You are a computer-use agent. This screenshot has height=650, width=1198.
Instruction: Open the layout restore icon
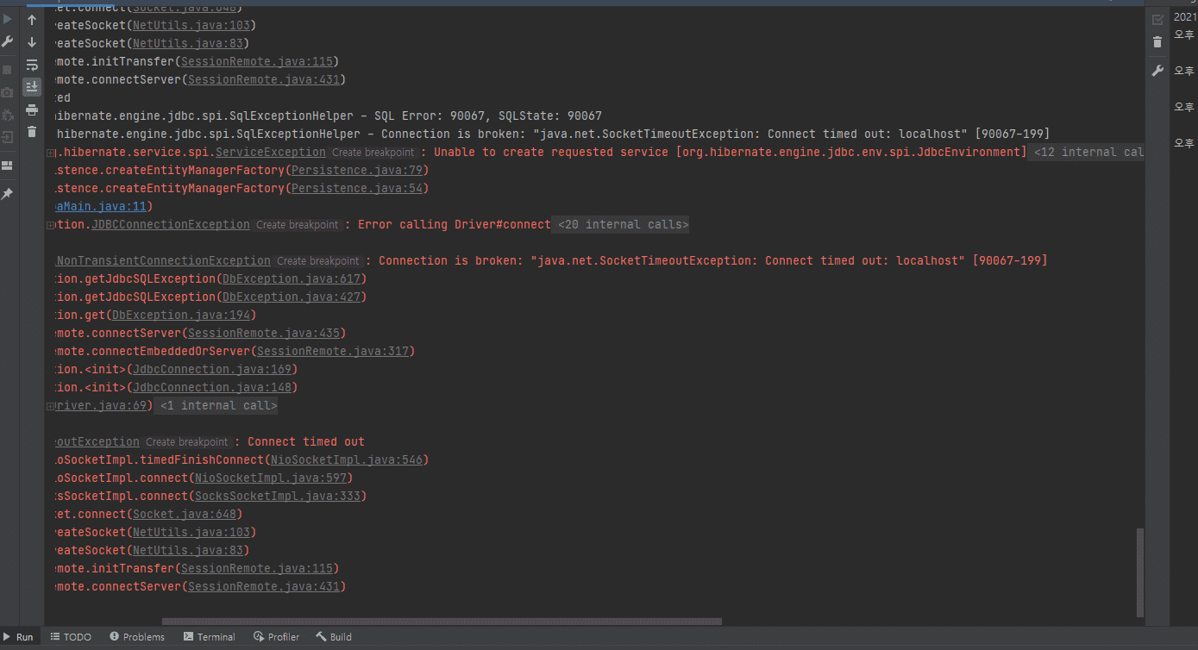tap(7, 166)
